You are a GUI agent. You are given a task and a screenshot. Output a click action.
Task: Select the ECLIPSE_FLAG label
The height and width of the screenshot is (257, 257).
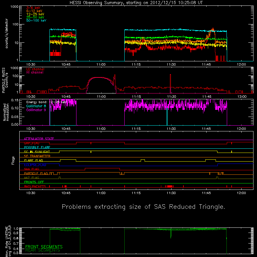click(x=35, y=165)
